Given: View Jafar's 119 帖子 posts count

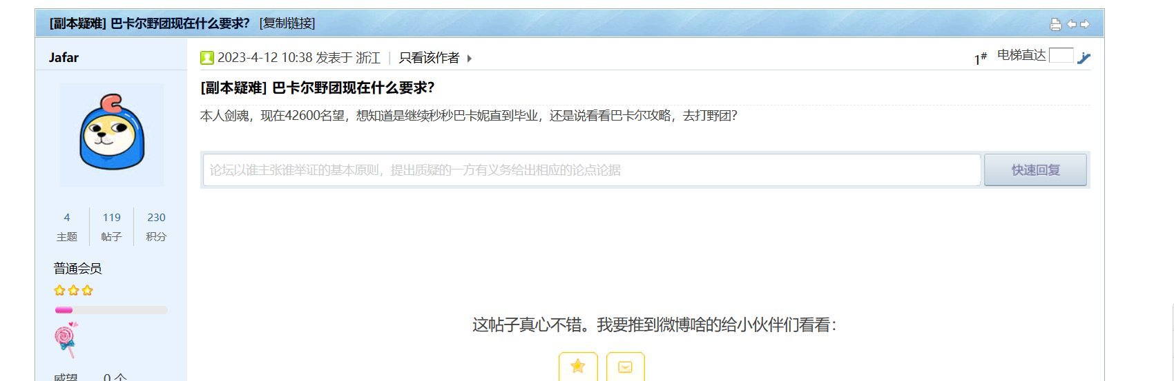Looking at the screenshot, I should [x=111, y=227].
